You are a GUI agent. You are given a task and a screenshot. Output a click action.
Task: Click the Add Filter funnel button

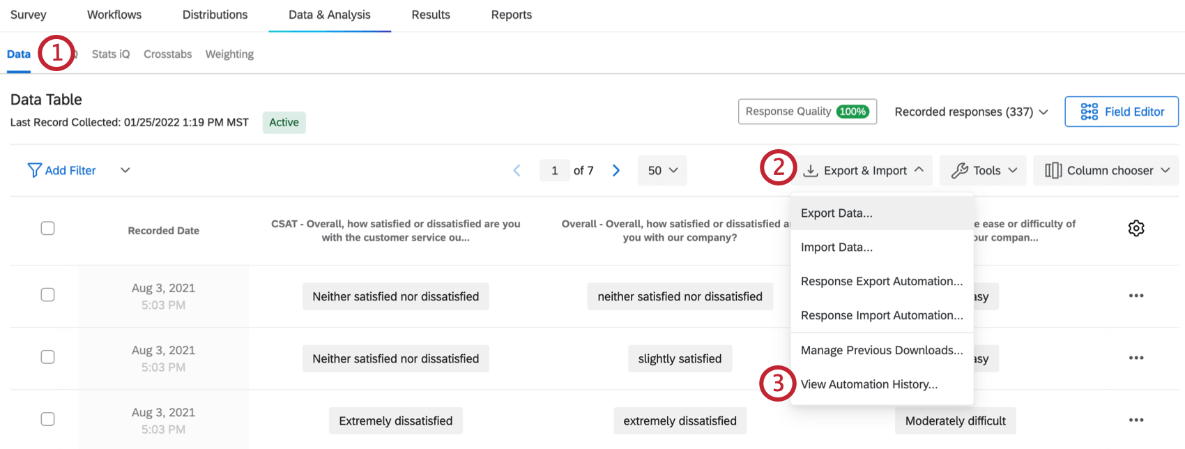61,171
